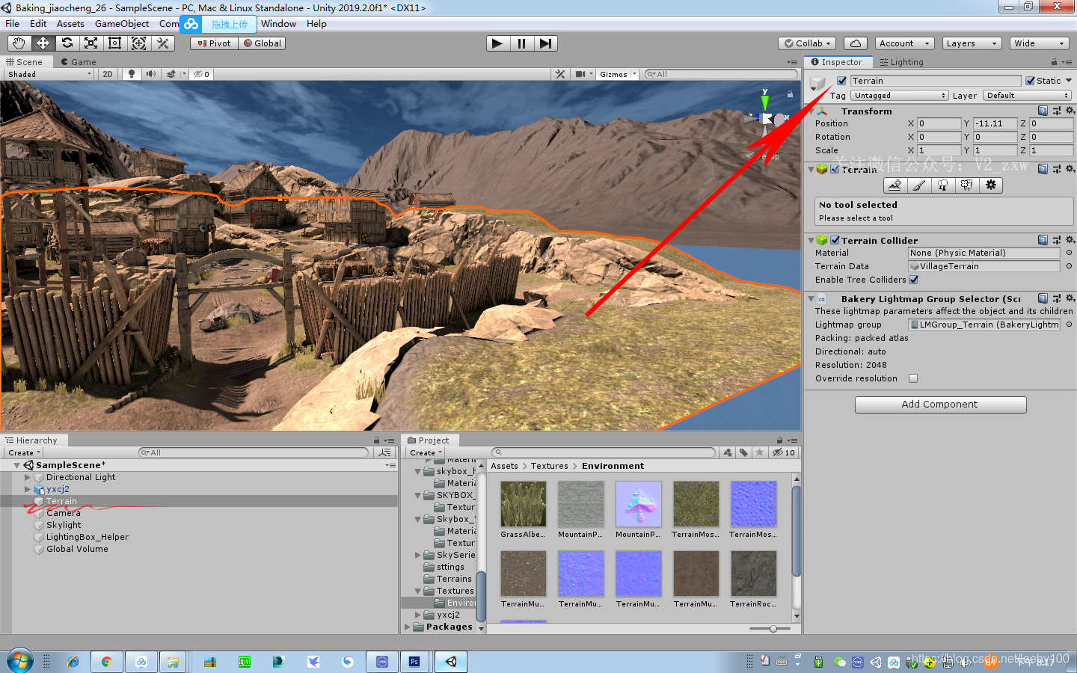This screenshot has height=673, width=1077.
Task: Open Terrain Collider settings gear
Action: [1070, 240]
